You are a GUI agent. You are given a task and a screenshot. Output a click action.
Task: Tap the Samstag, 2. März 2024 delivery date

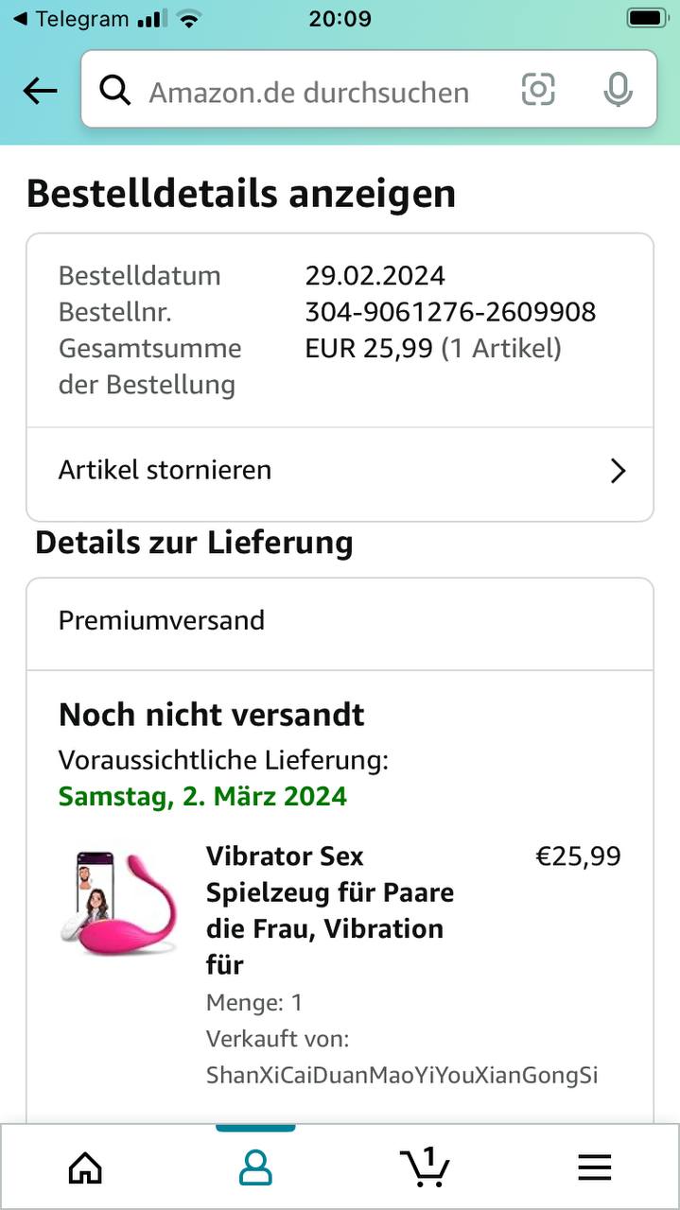point(202,796)
